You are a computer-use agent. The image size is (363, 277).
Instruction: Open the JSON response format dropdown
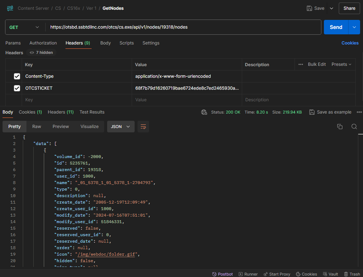click(x=121, y=127)
